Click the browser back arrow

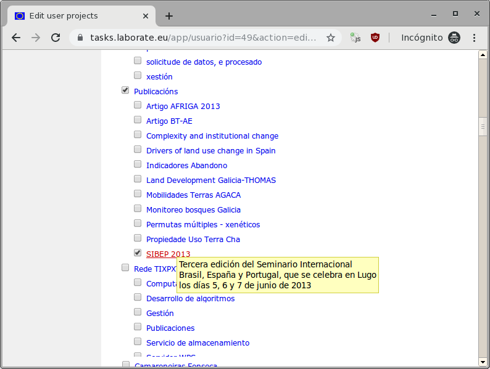16,38
